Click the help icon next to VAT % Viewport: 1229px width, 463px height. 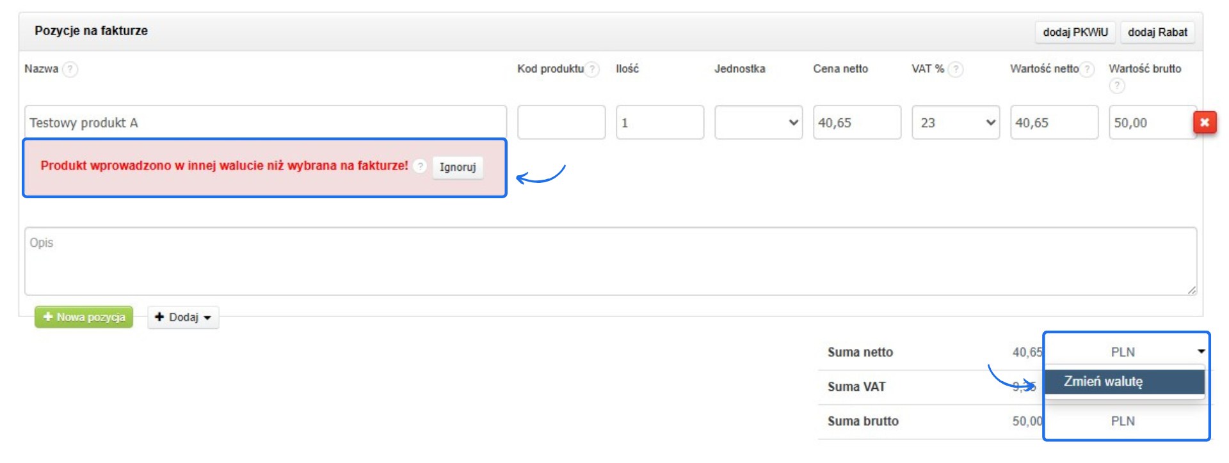[x=955, y=69]
